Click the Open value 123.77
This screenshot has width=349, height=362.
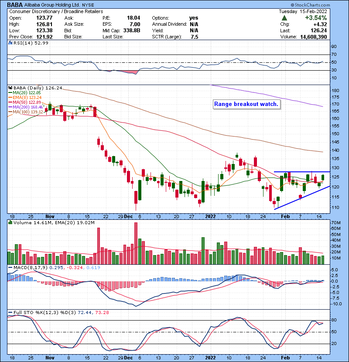(44, 18)
